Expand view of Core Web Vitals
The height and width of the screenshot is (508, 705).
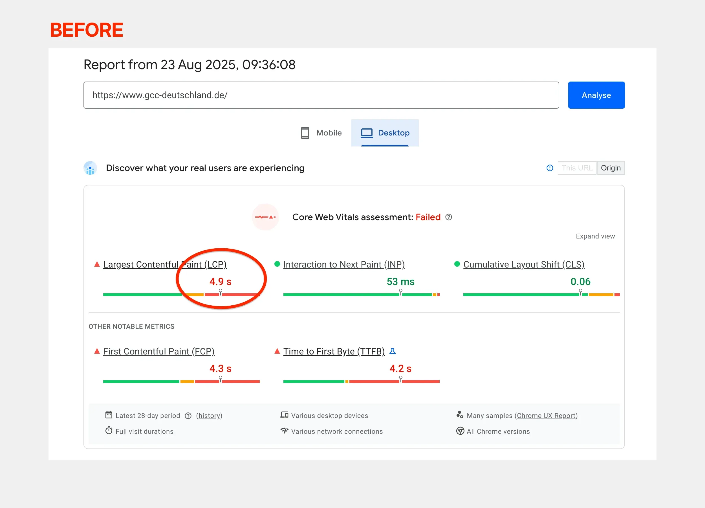click(x=595, y=236)
